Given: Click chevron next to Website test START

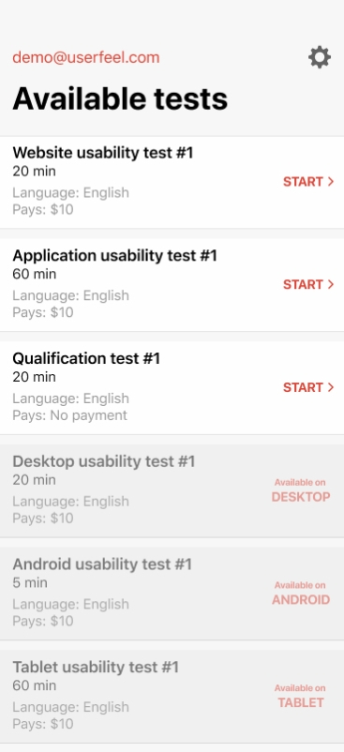Looking at the screenshot, I should click(x=331, y=182).
